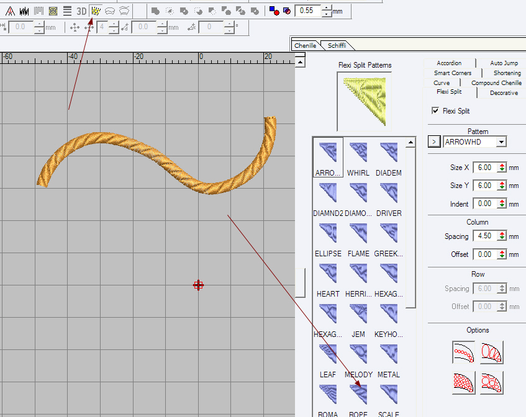
Task: Open the Smart Corners tab
Action: click(x=453, y=73)
